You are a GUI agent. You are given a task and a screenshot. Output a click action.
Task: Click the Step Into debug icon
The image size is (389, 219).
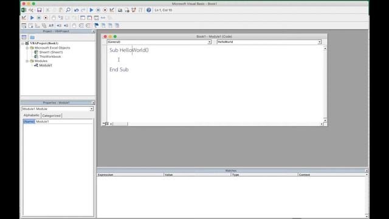[61, 18]
